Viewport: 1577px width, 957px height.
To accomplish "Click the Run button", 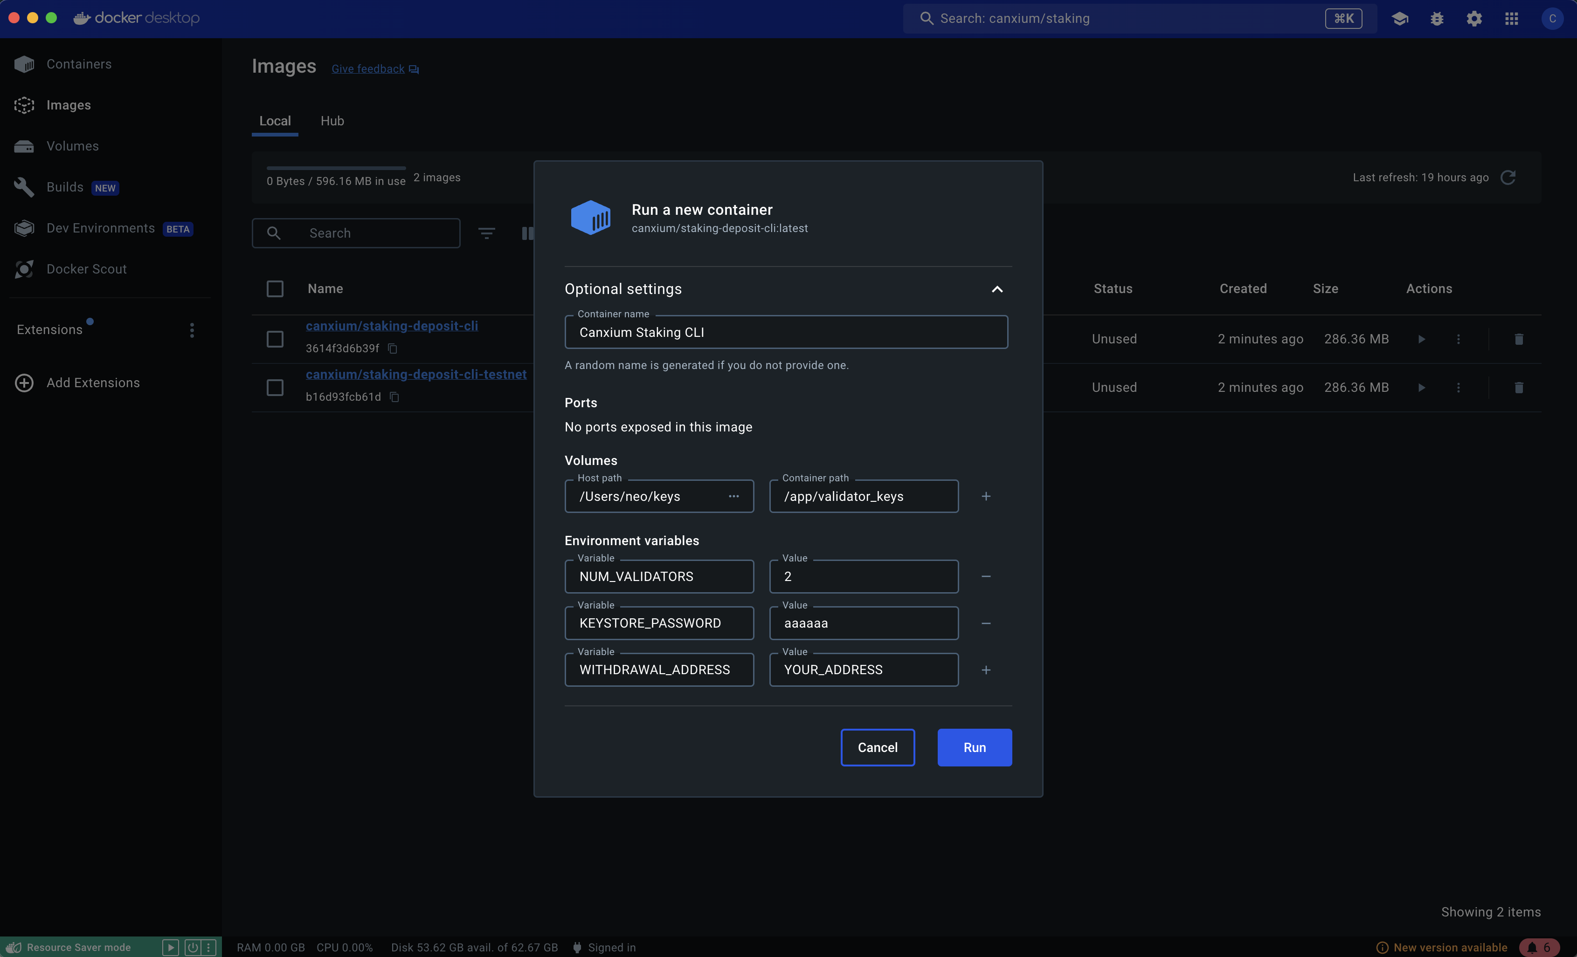I will [x=974, y=747].
